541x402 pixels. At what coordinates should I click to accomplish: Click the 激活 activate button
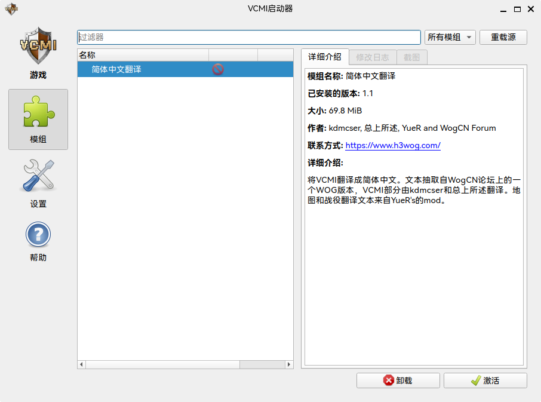pos(485,380)
